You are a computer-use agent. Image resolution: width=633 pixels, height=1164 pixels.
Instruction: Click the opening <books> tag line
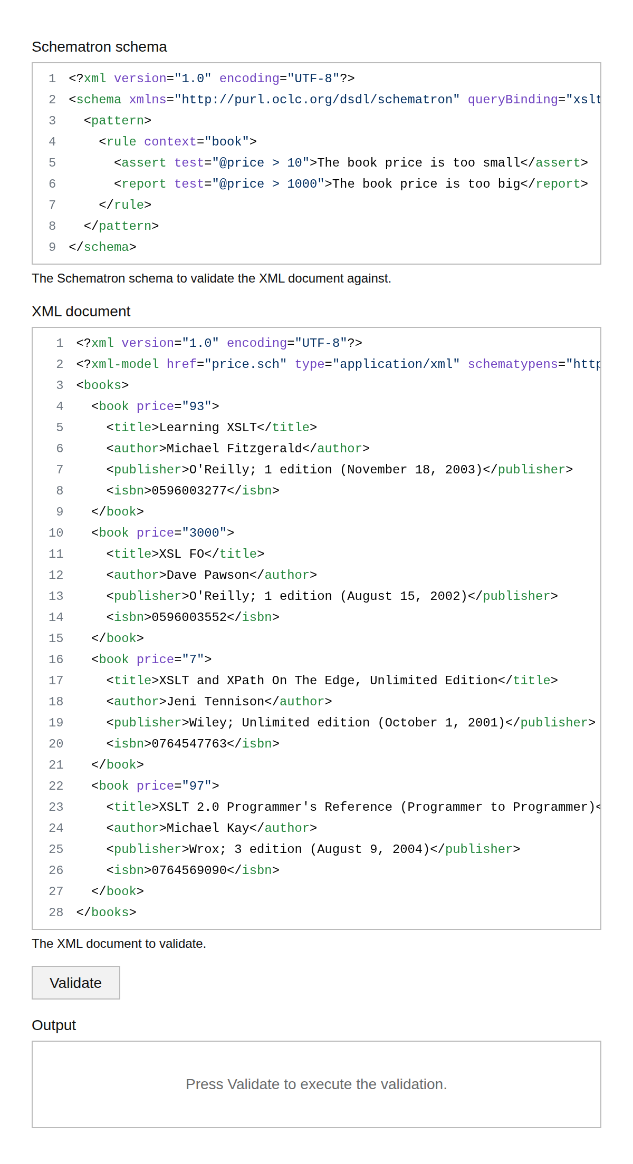click(103, 385)
